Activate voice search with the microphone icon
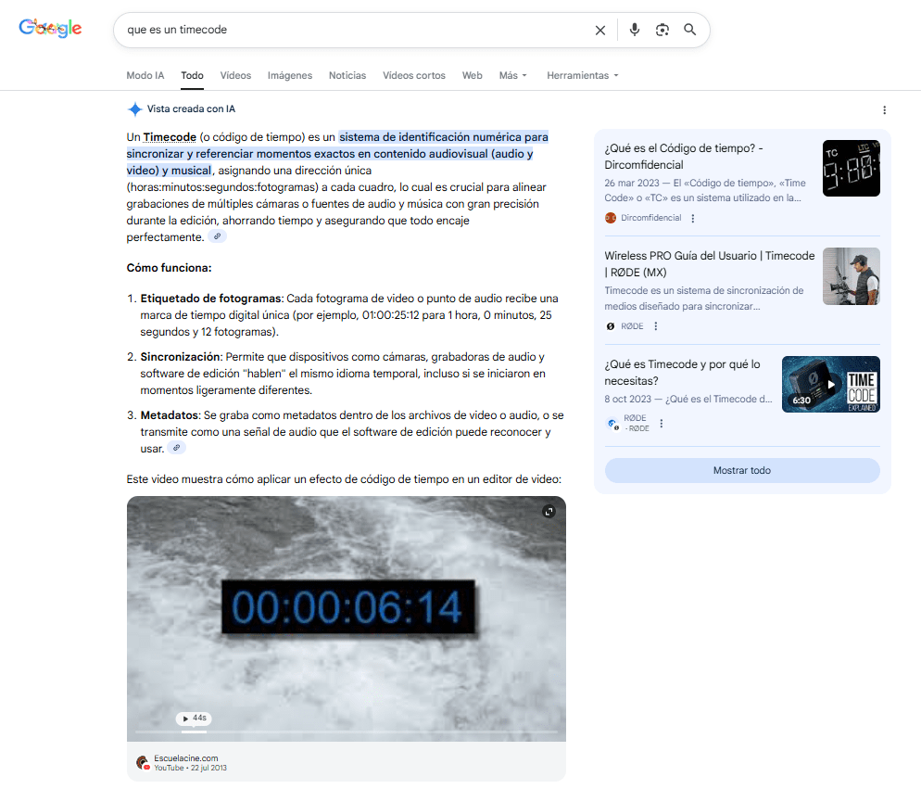 tap(634, 30)
